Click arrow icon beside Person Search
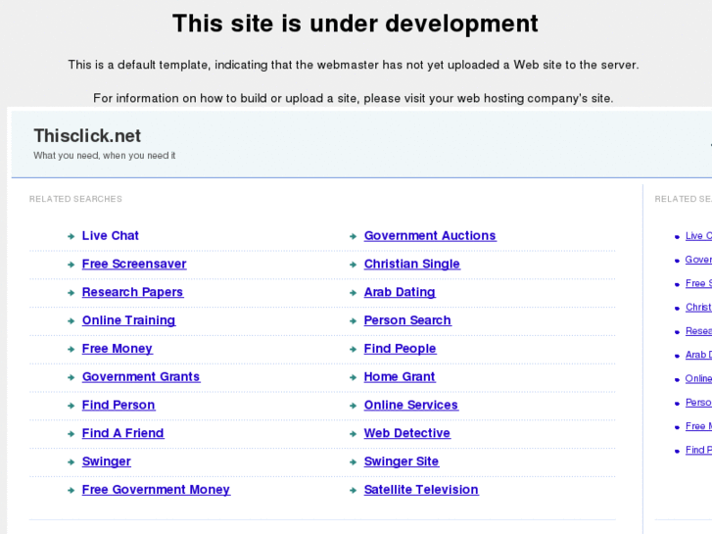The width and height of the screenshot is (712, 534). tap(353, 320)
